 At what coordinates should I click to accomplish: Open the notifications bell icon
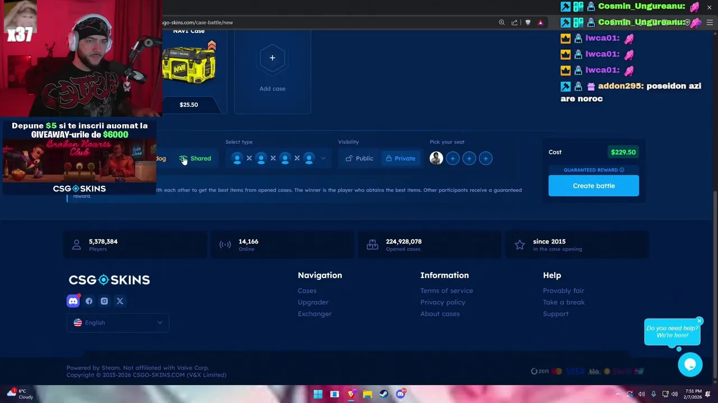(x=708, y=394)
